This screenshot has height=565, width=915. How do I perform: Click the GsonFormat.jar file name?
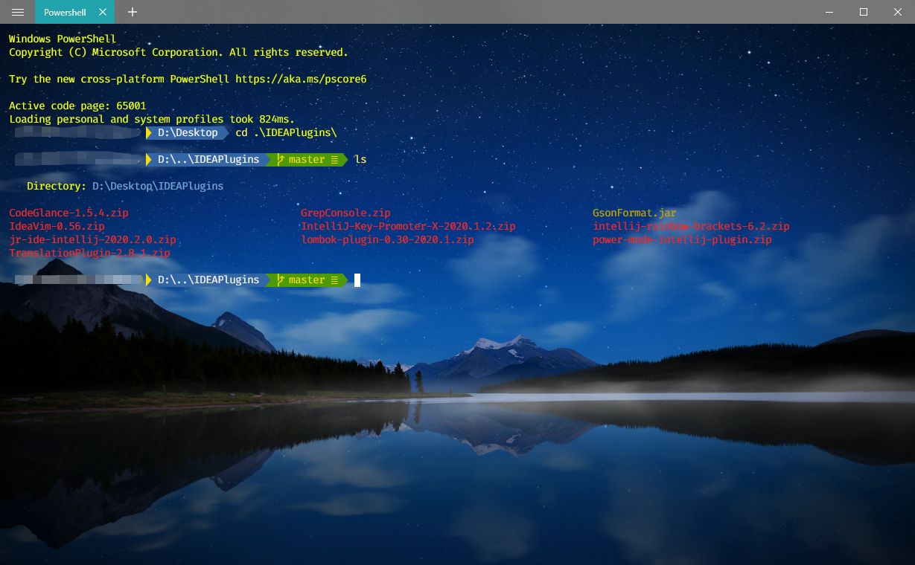(x=634, y=213)
